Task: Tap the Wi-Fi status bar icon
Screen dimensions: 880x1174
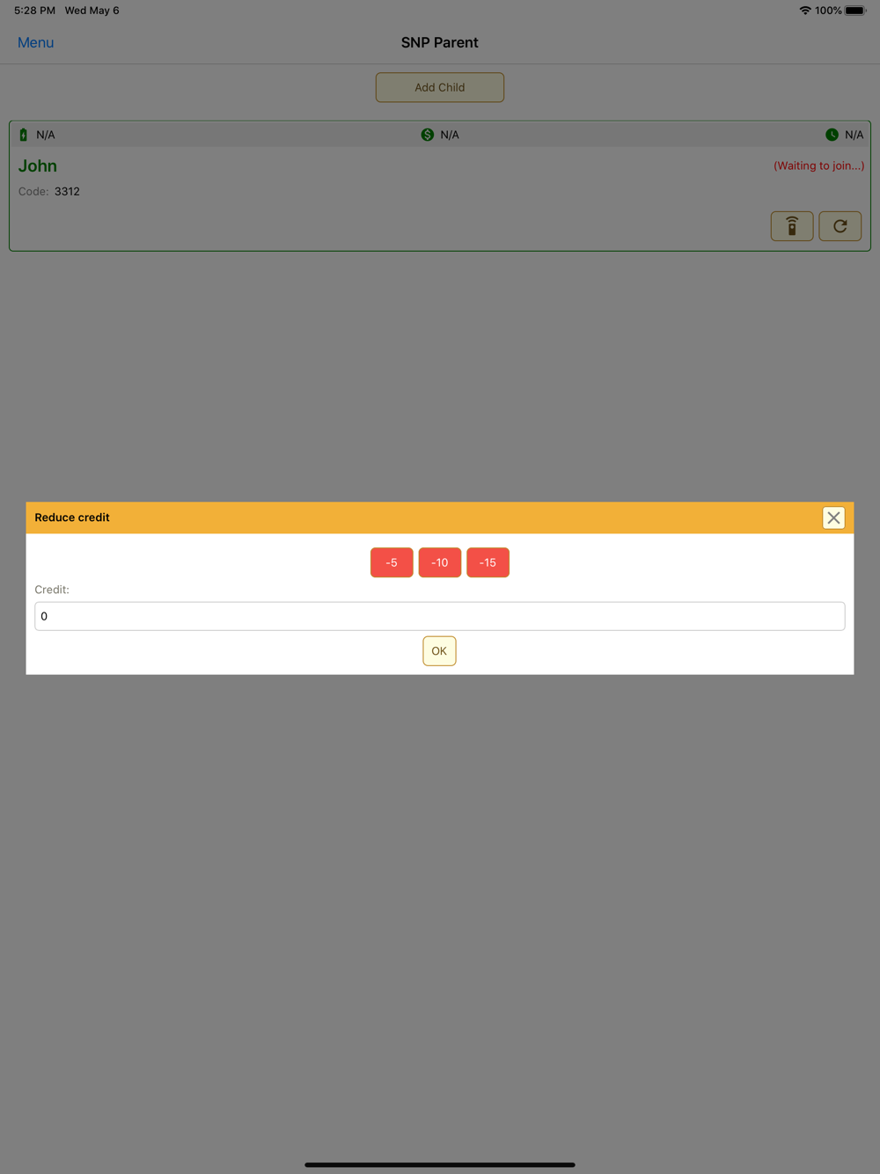Action: 804,11
